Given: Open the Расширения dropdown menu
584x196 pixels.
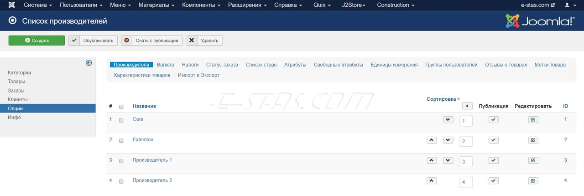Looking at the screenshot, I should pyautogui.click(x=248, y=5).
